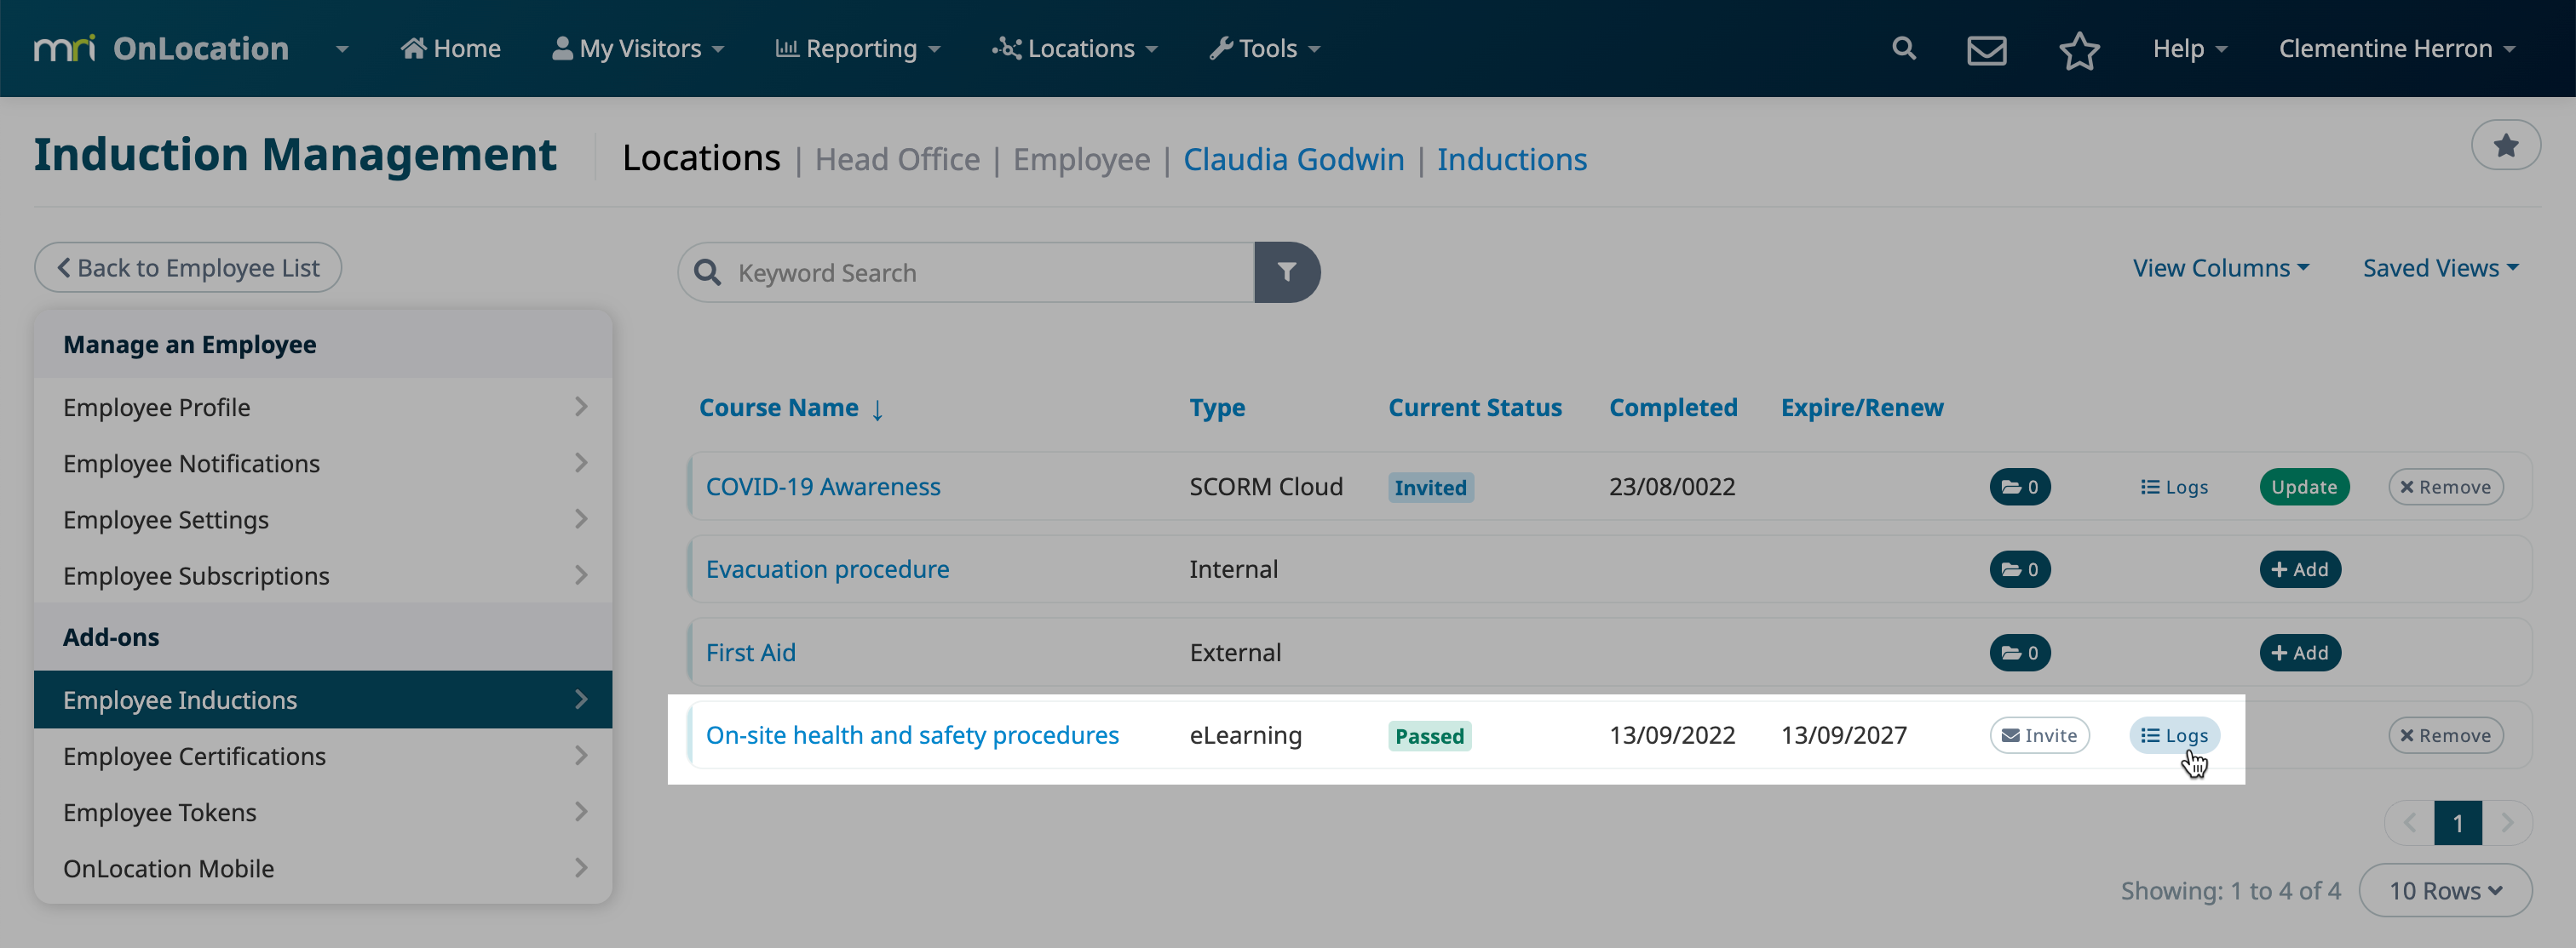Click the Claudia Godwin breadcrumb link
Image resolution: width=2576 pixels, height=948 pixels.
(x=1293, y=159)
